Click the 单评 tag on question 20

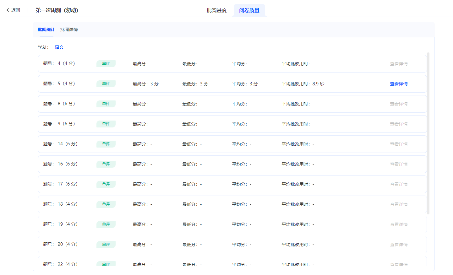click(x=106, y=245)
